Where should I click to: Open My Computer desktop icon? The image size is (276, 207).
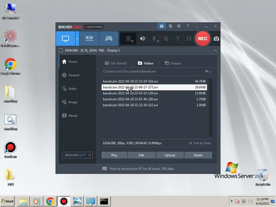tap(10, 11)
